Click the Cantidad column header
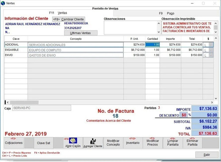 tap(152, 39)
